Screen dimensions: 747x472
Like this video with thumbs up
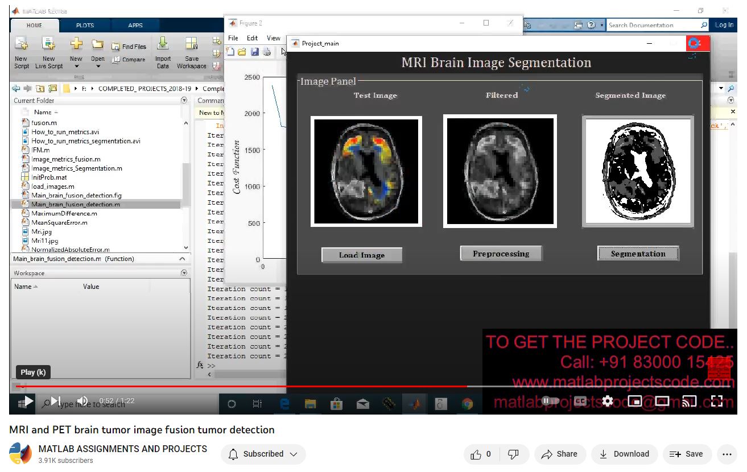[481, 454]
